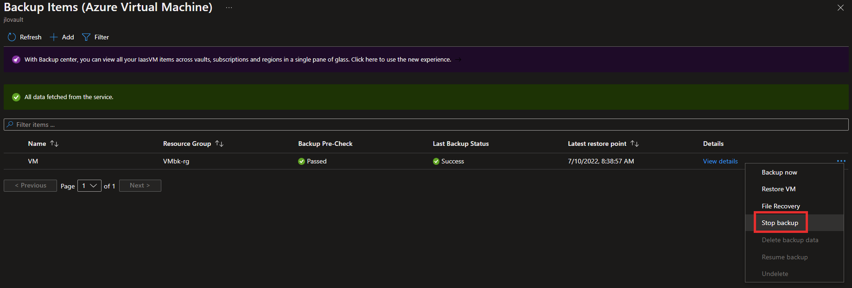Click the search icon in Filter items box
This screenshot has width=852, height=288.
pos(10,125)
